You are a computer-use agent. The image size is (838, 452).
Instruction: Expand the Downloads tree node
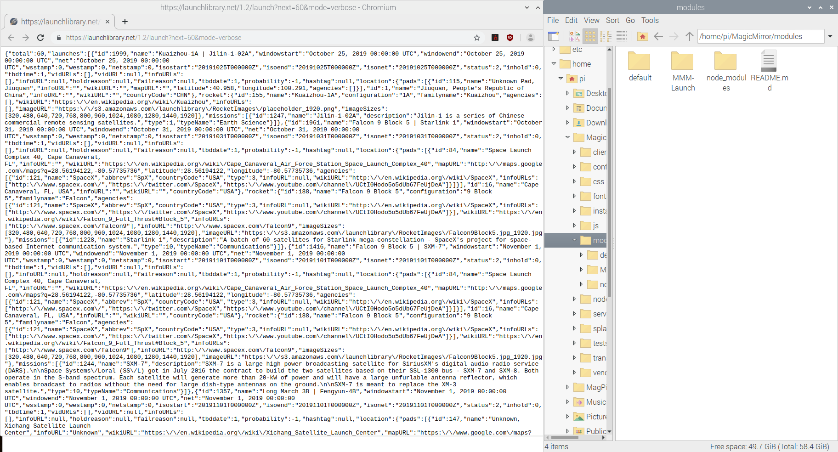567,123
